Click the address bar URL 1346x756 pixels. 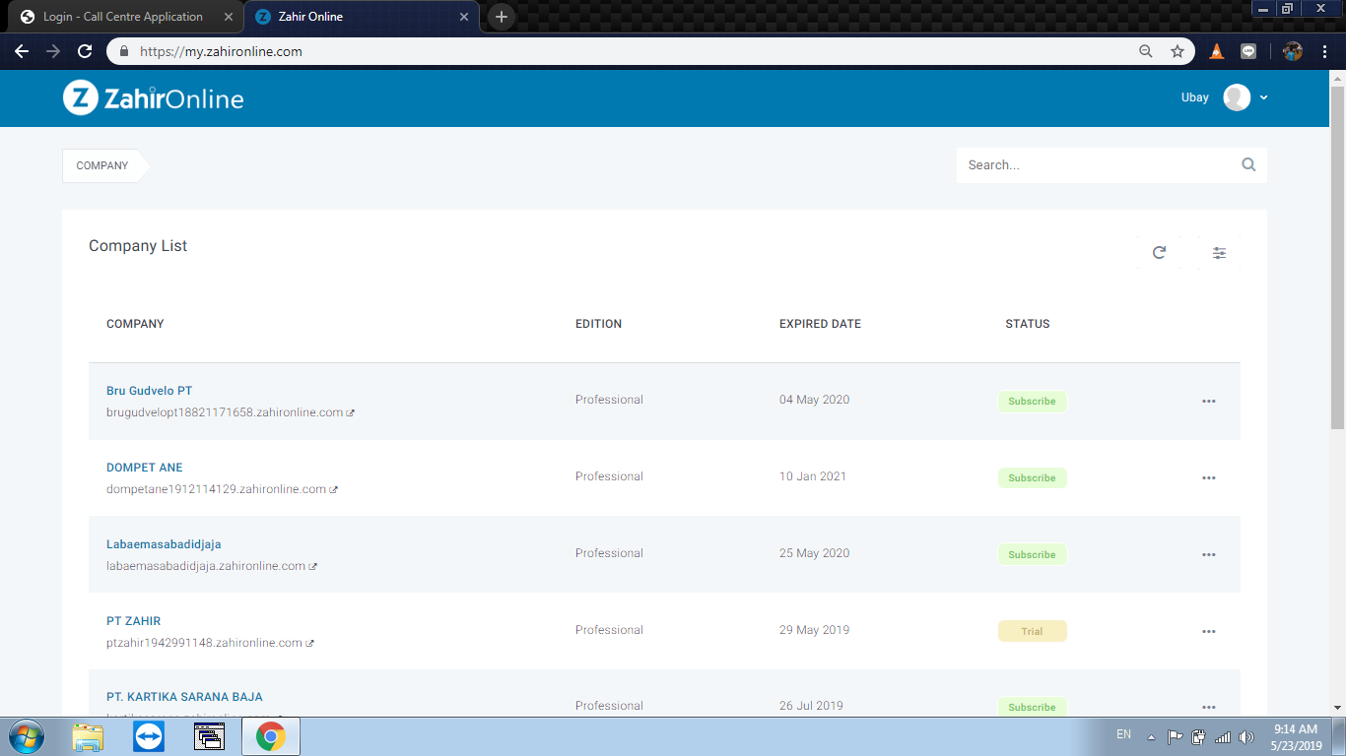[x=221, y=51]
